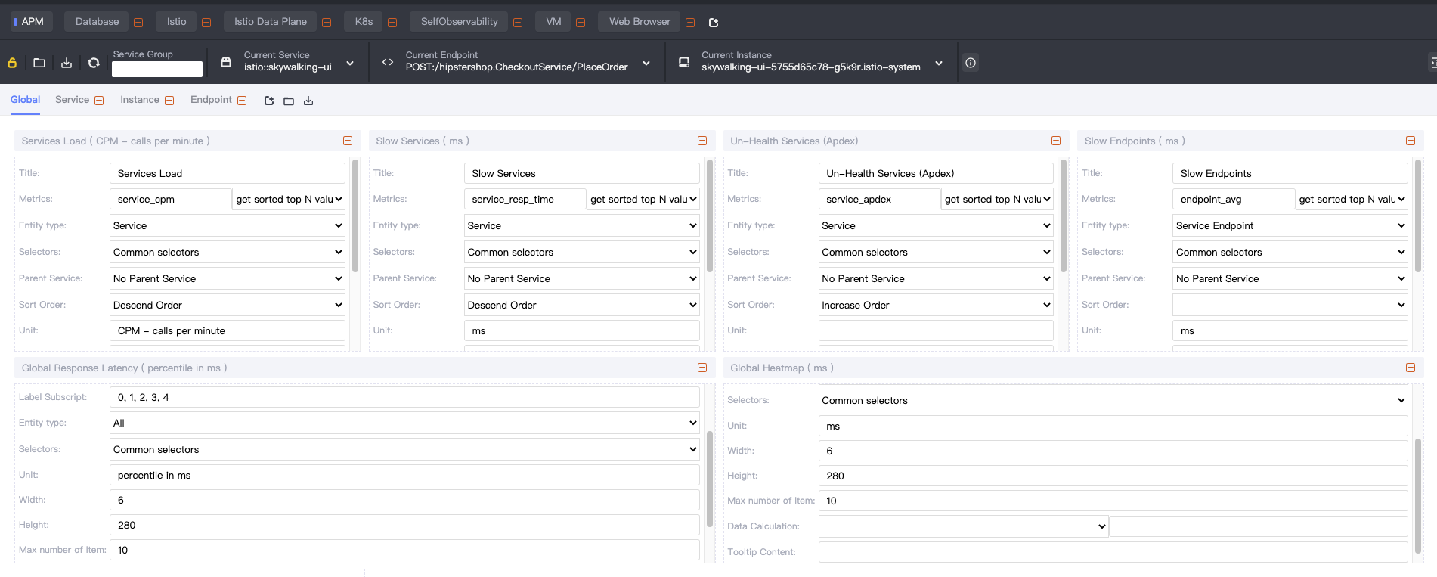
Task: Open the Instance tab
Action: 139,100
